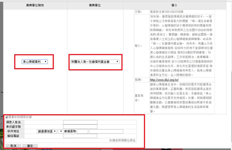This screenshot has height=150, width=232.
Task: Click the 取消 button
Action: (x=13, y=146)
